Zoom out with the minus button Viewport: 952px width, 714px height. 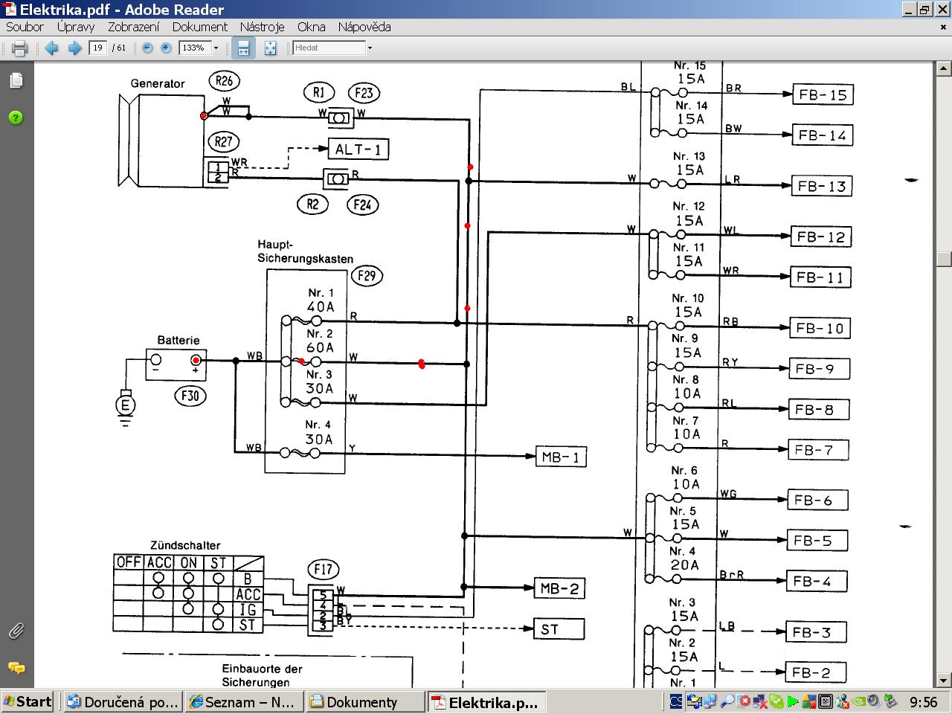[x=147, y=48]
